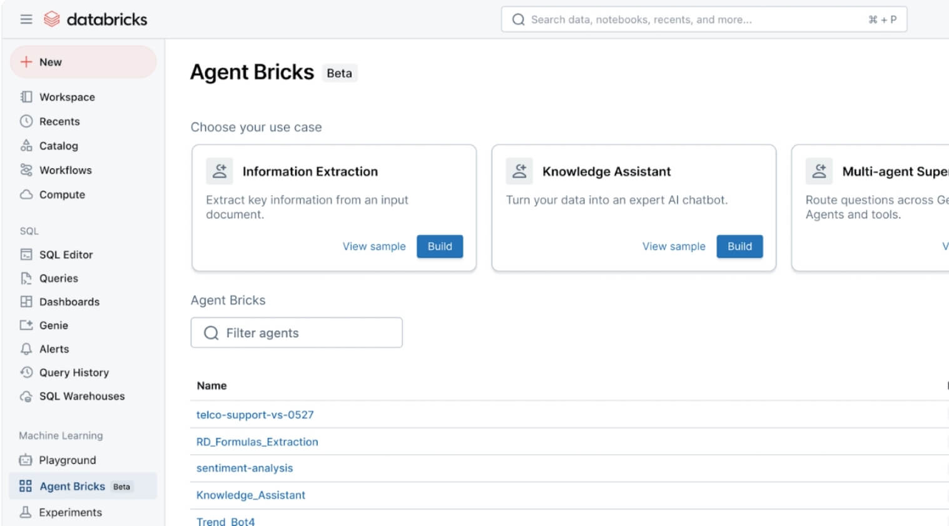Click the Recents clock icon

tap(26, 121)
